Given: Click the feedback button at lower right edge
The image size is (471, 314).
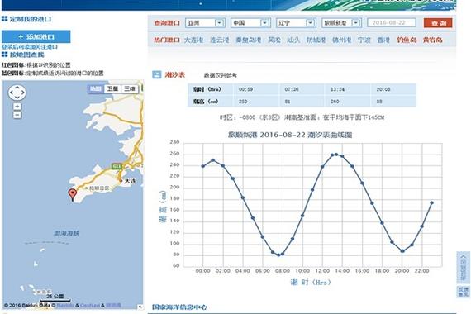Looking at the screenshot, I should coord(464,292).
